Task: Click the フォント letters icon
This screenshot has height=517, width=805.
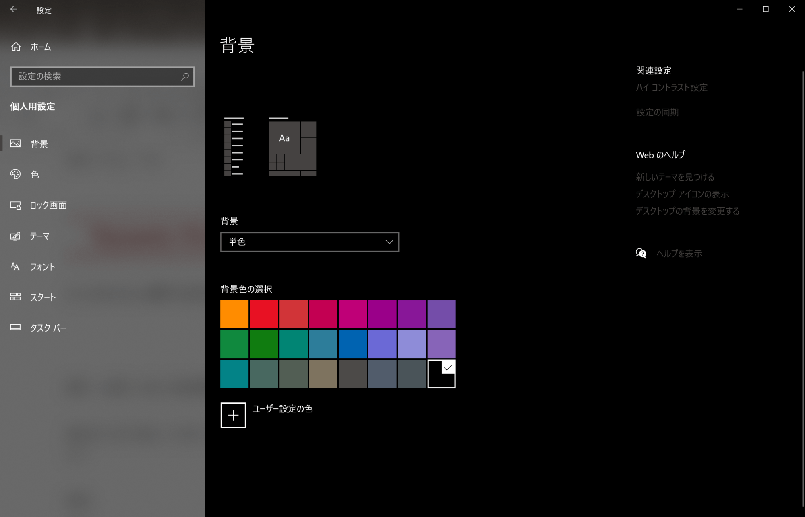Action: coord(15,266)
